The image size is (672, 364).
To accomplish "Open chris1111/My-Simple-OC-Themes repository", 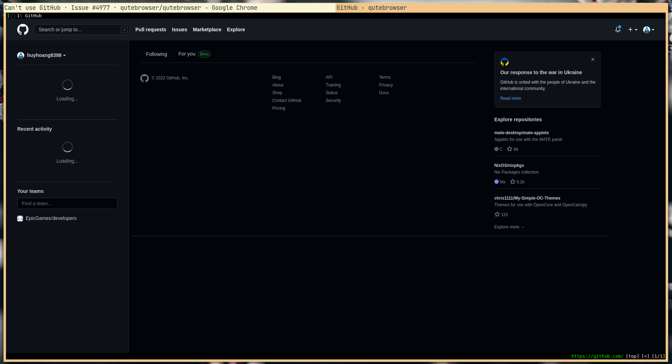I will [x=527, y=198].
